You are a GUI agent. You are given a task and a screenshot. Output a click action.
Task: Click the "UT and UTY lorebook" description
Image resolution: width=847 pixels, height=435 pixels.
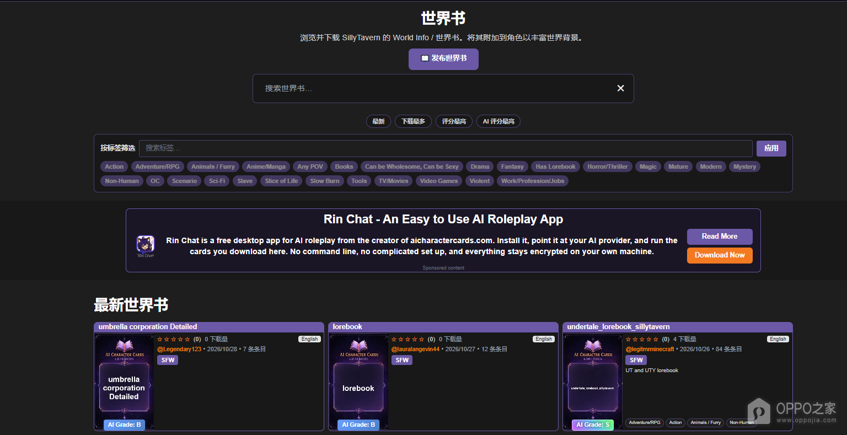[652, 370]
